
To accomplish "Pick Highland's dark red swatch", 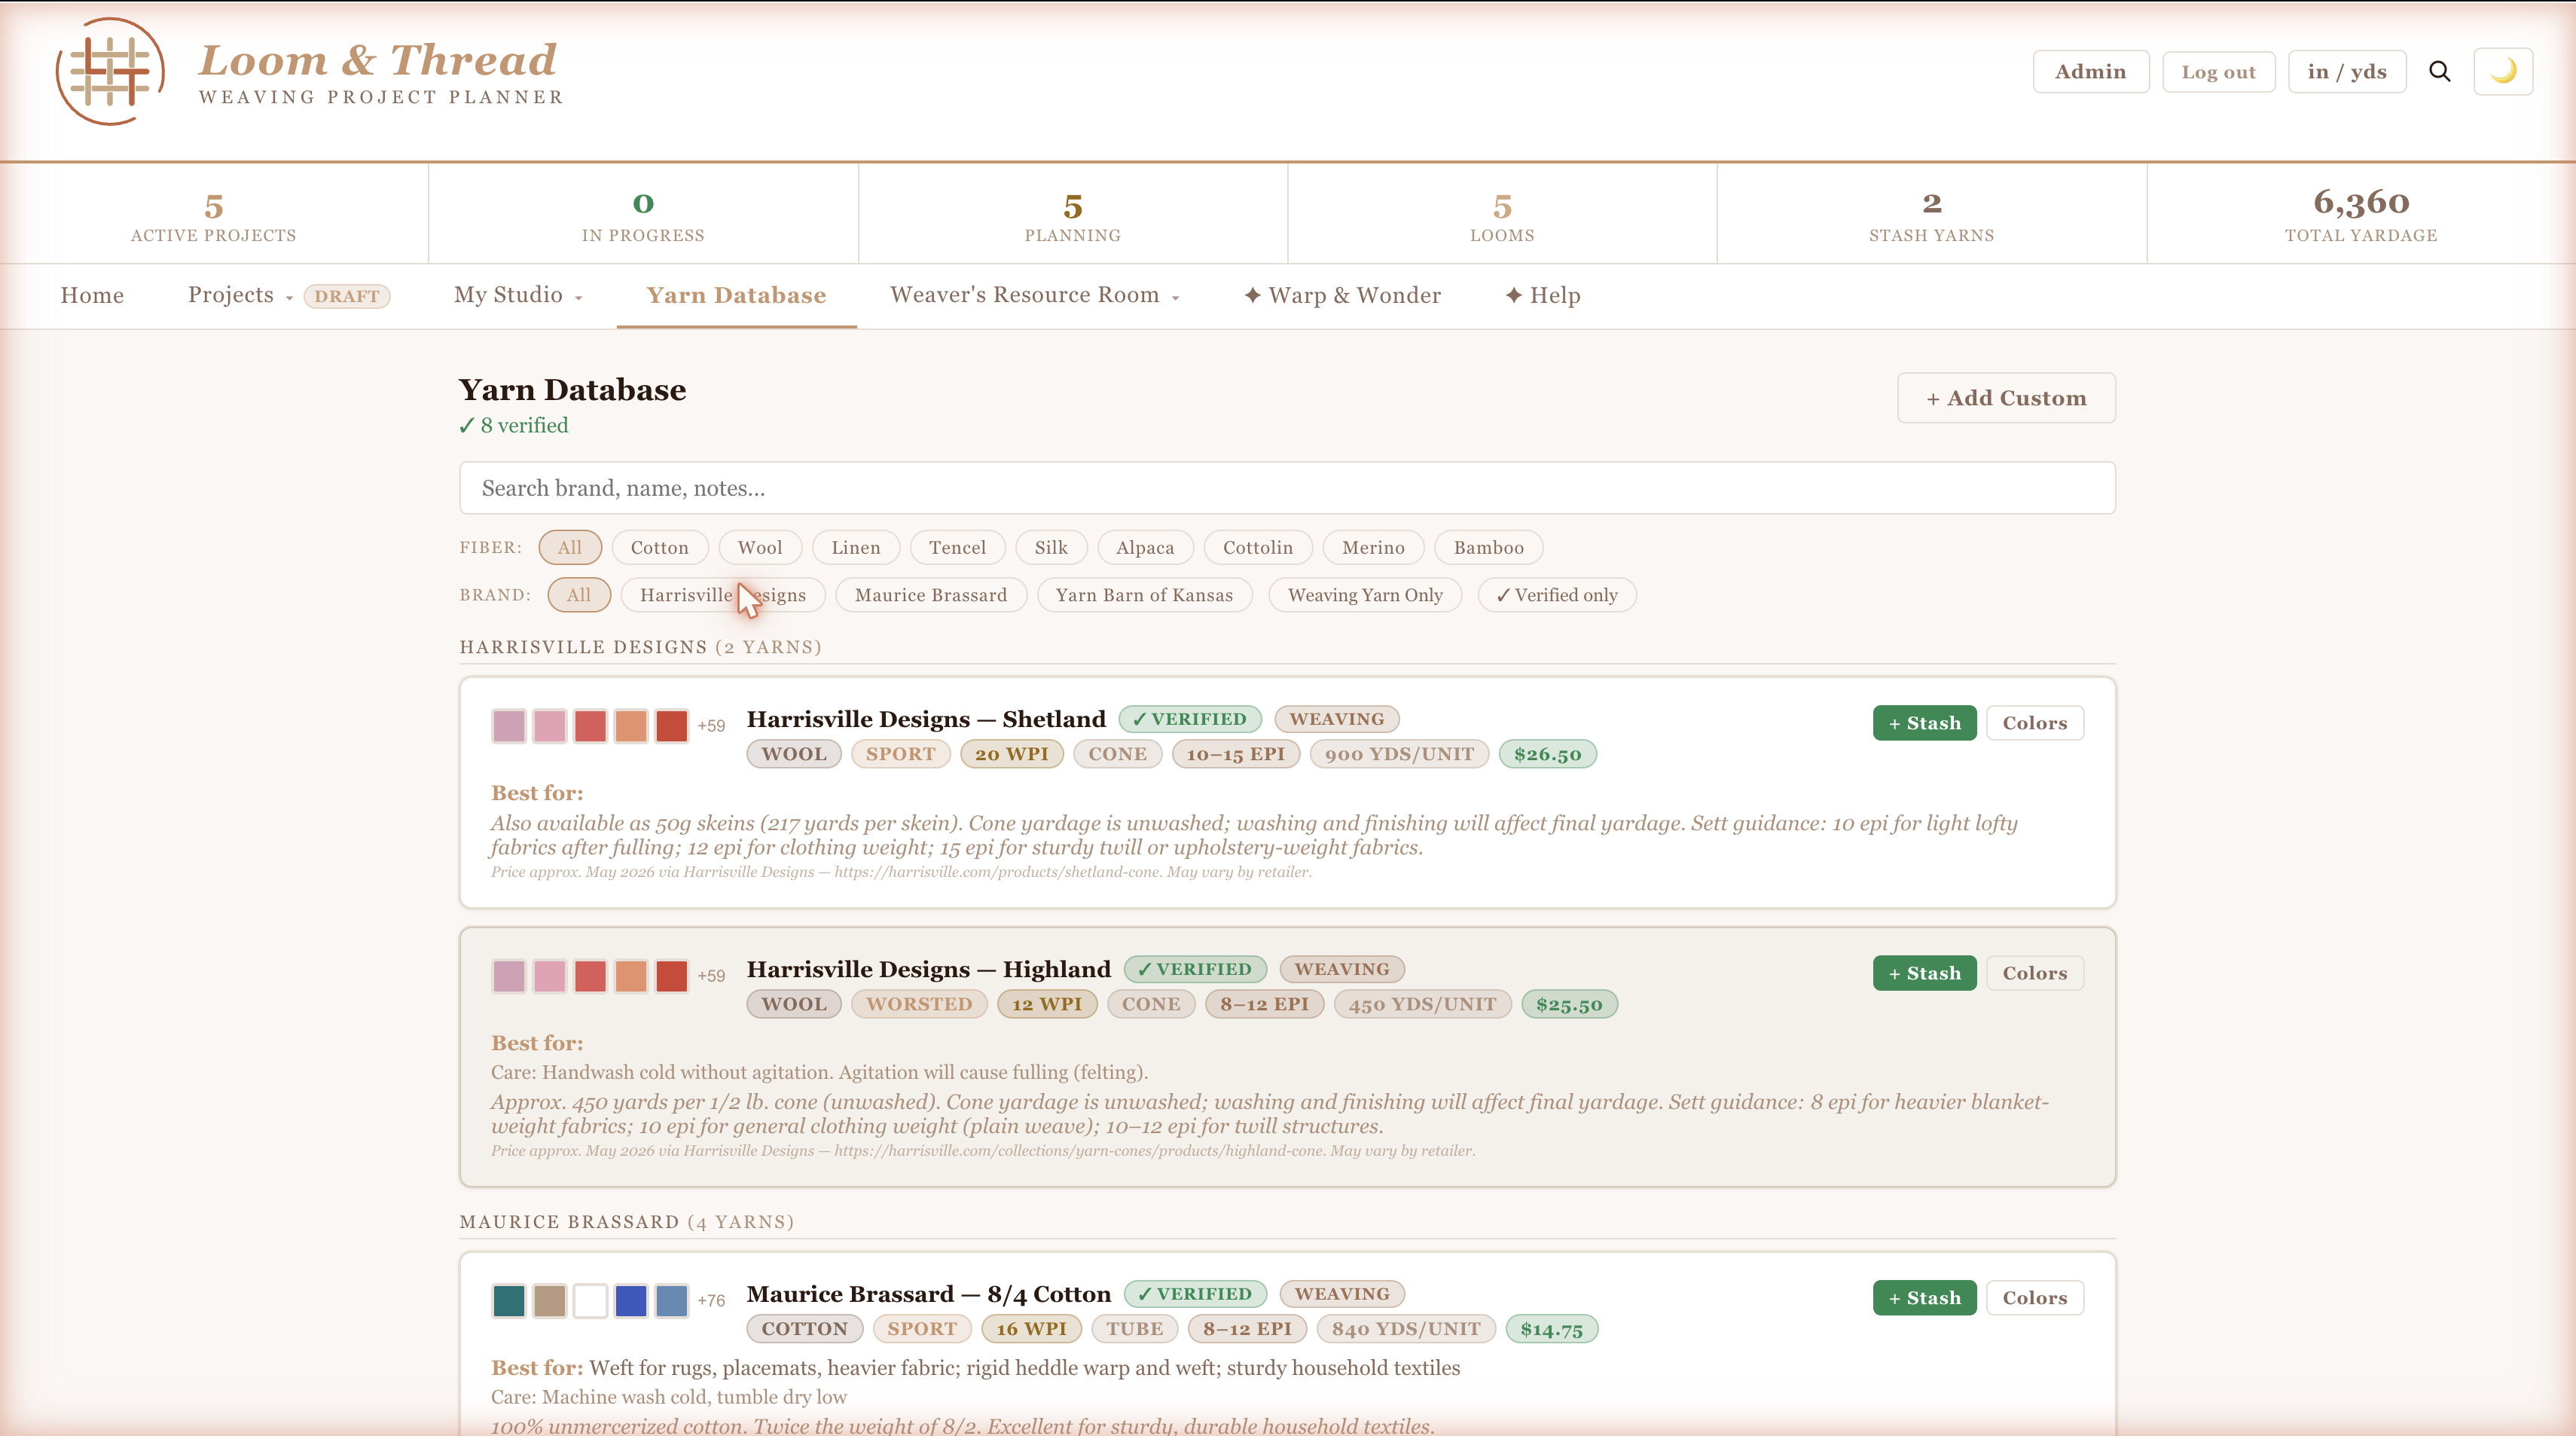I will pyautogui.click(x=672, y=976).
